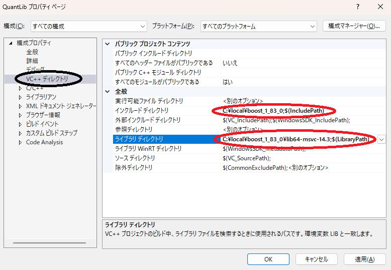Viewport: 391px width, 270px height.
Task: Select the Code Analysis tree item
Action: pyautogui.click(x=44, y=142)
